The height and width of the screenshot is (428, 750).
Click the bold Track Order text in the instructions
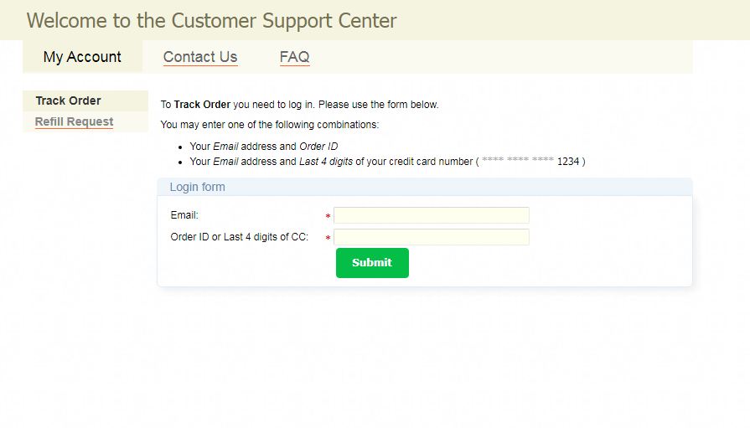coord(202,104)
